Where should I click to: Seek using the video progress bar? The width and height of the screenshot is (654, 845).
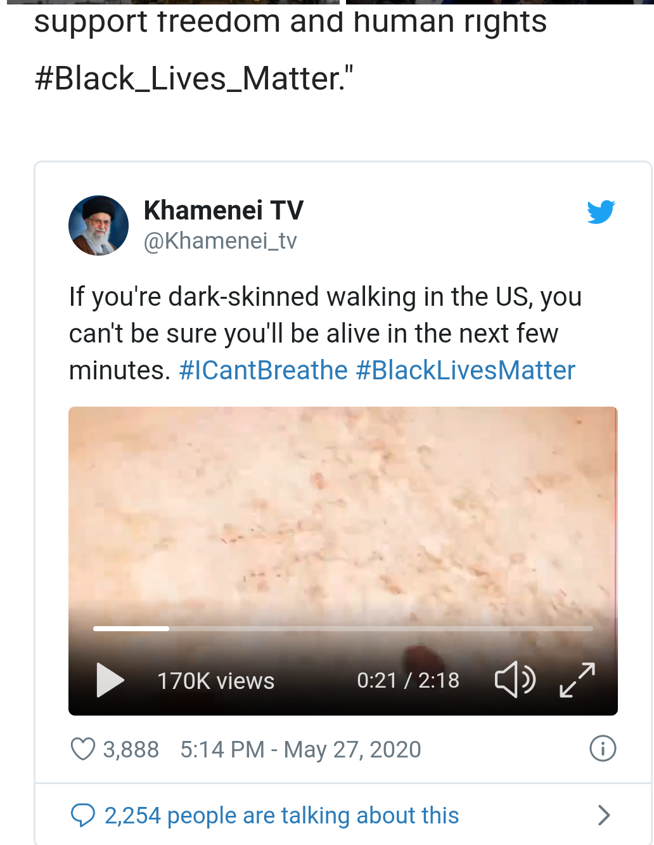coord(342,629)
